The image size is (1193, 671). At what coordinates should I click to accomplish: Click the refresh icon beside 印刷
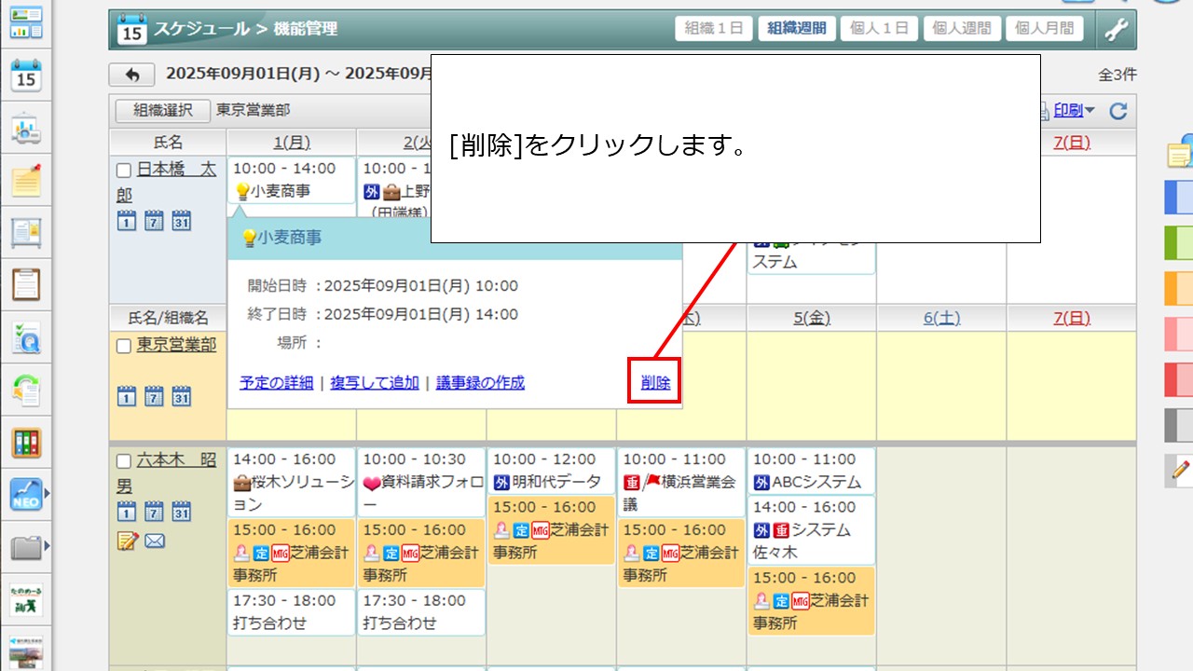(1118, 111)
